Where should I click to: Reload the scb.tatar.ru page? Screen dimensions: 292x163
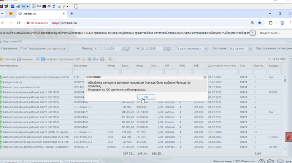18,23
